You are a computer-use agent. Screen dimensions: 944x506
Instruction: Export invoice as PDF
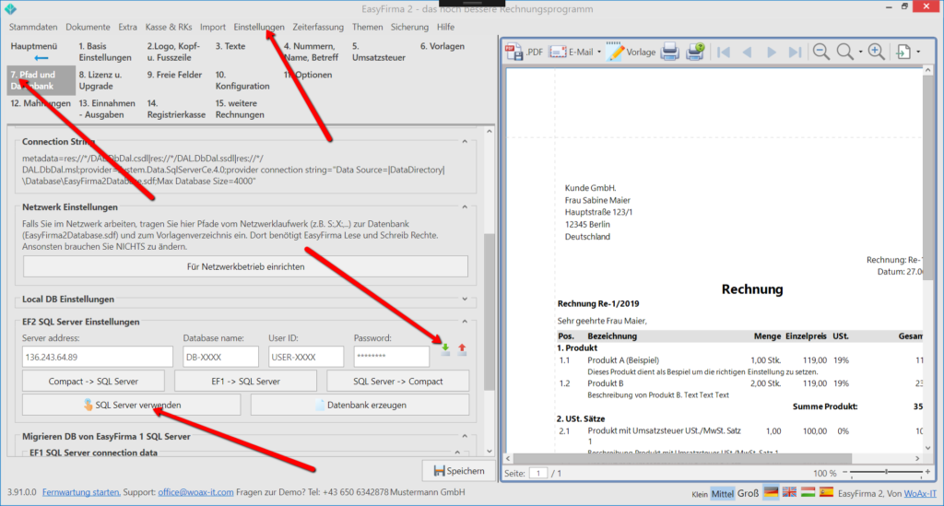point(524,52)
